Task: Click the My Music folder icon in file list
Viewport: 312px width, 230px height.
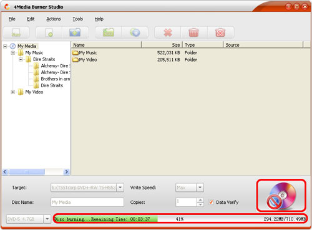Action: click(75, 52)
